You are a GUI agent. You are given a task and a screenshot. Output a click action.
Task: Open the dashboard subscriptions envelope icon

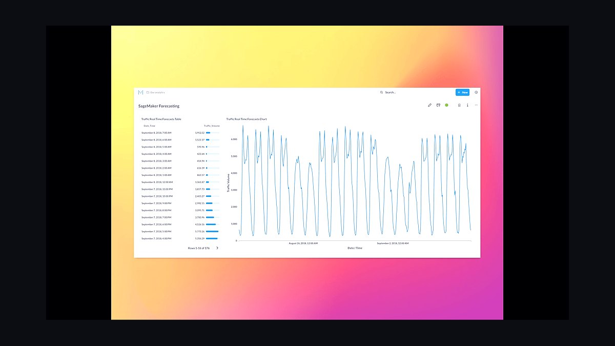coord(438,105)
